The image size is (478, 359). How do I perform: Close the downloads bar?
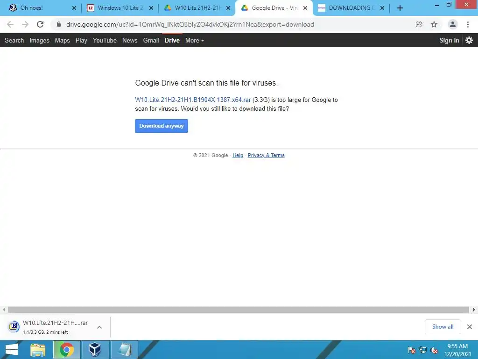470,327
